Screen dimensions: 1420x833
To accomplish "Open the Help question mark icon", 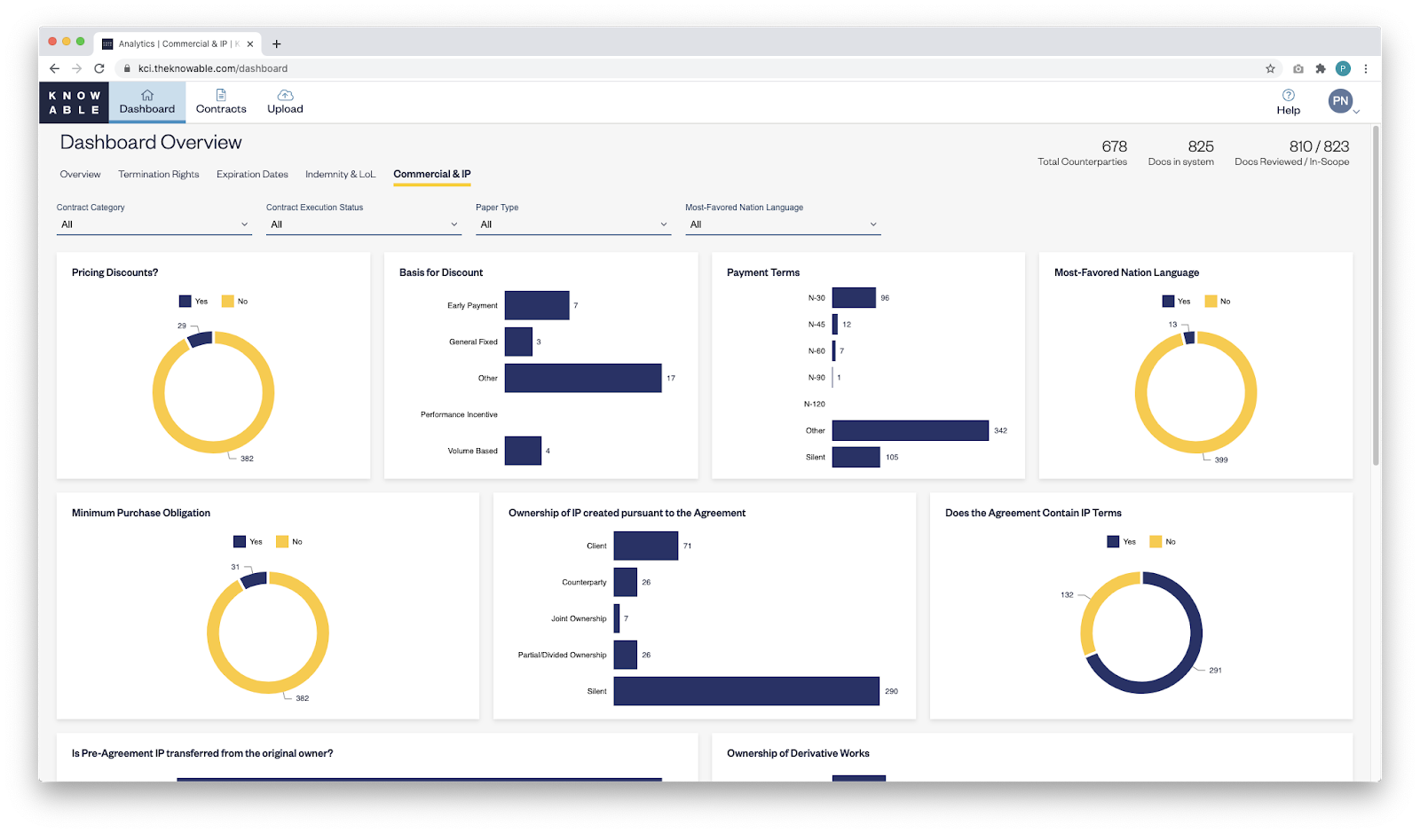I will point(1289,95).
